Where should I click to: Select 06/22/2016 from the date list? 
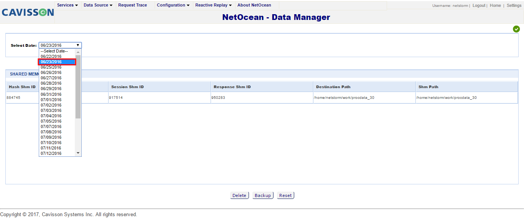tap(57, 56)
